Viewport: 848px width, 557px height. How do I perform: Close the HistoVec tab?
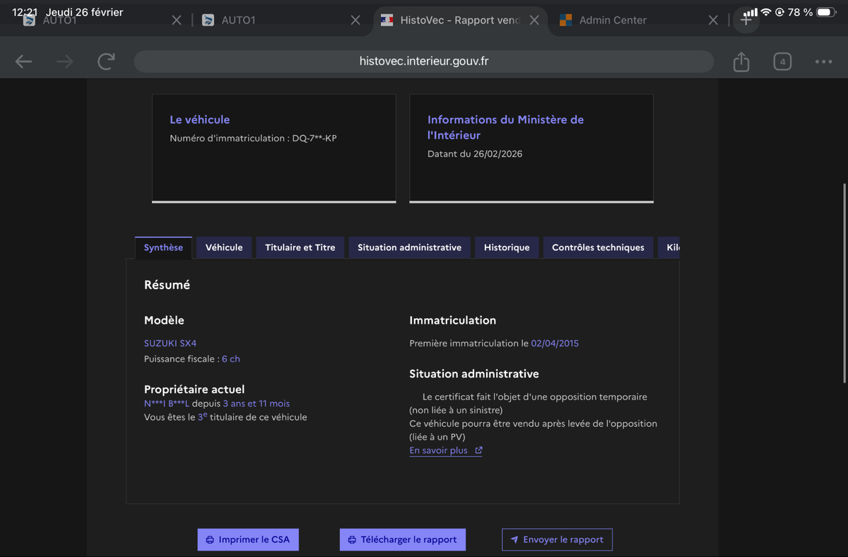pyautogui.click(x=534, y=20)
